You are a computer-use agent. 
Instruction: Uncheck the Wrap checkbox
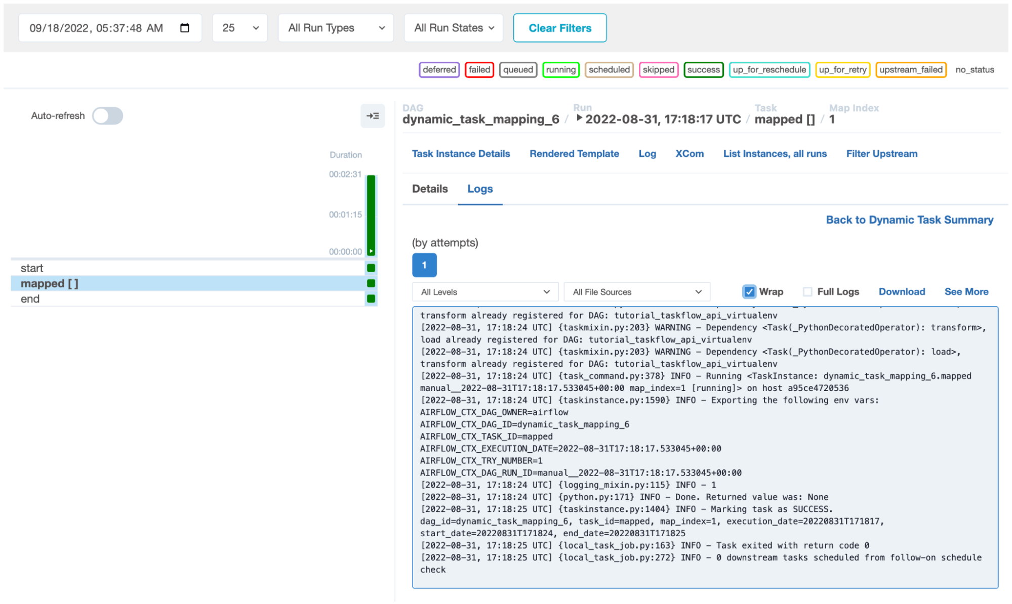pos(749,292)
